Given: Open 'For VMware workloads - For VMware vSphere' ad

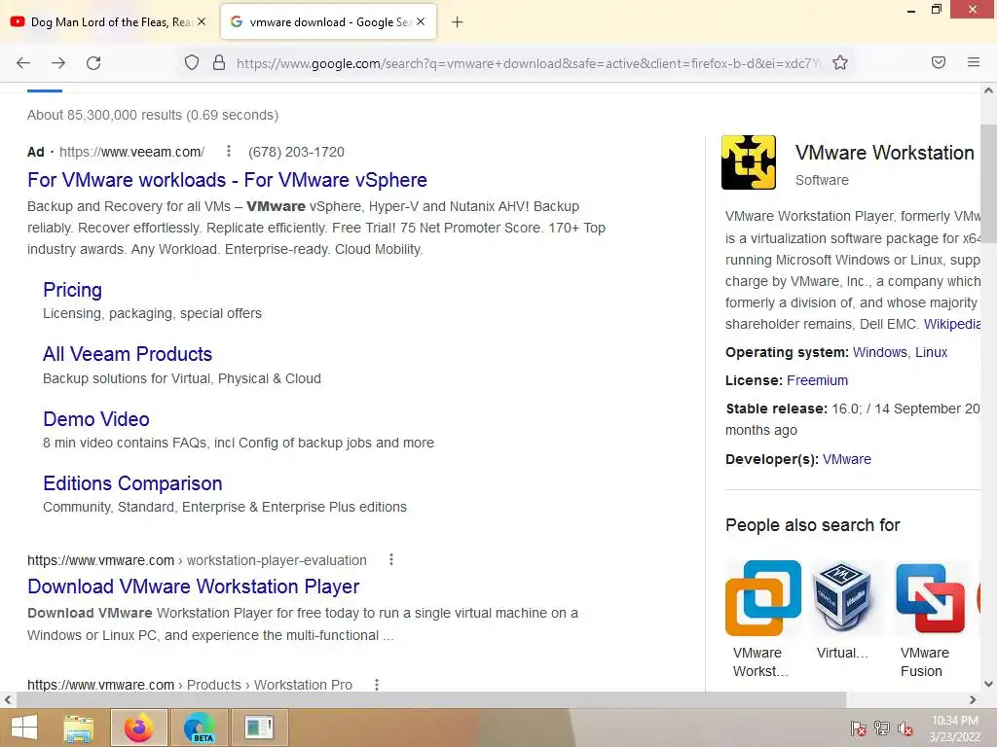Looking at the screenshot, I should tap(227, 180).
